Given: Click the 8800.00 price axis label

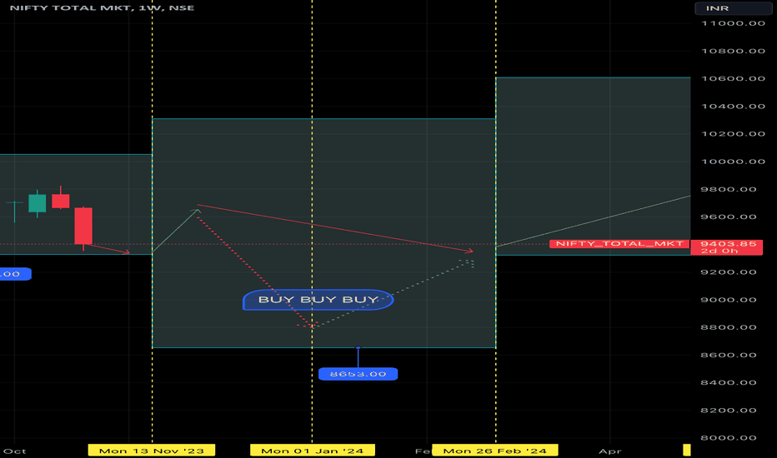Looking at the screenshot, I should coord(729,327).
